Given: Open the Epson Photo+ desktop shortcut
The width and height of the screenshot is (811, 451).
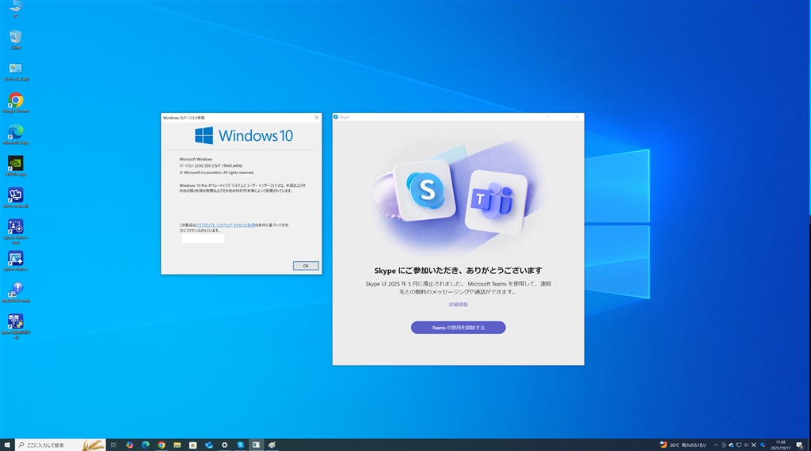Looking at the screenshot, I should point(16,261).
